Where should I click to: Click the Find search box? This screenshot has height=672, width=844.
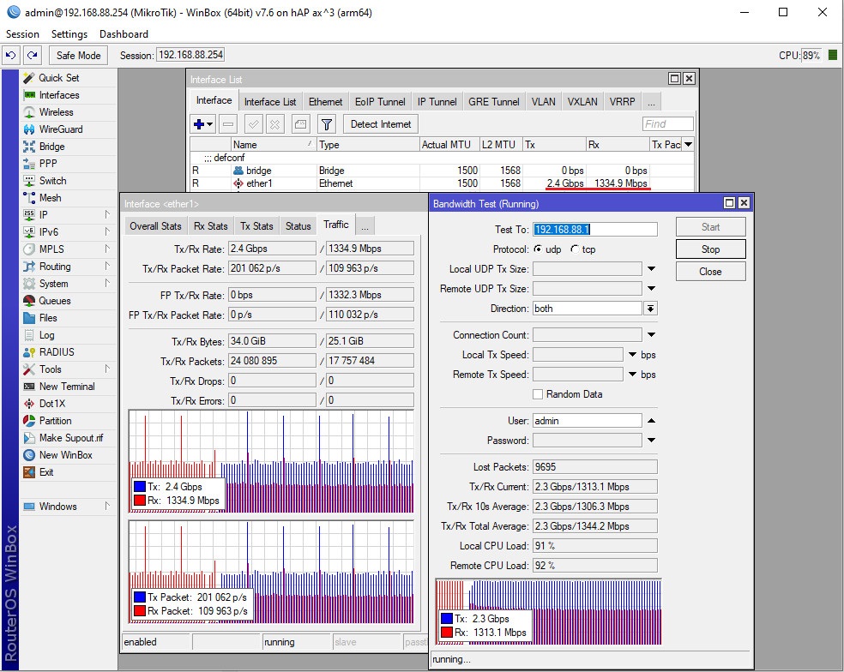coord(667,124)
